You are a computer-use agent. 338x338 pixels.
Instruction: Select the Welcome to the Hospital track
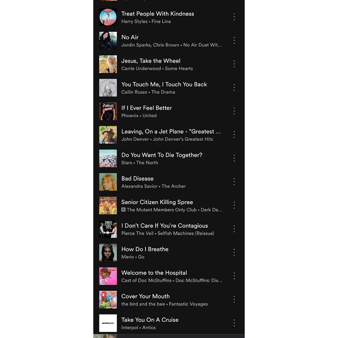click(169, 276)
